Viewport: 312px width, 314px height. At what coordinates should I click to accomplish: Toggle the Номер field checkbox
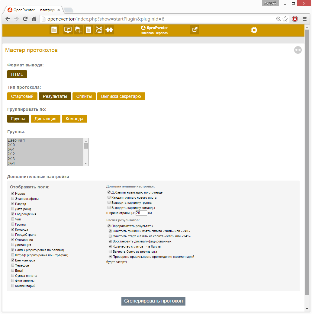point(13,193)
